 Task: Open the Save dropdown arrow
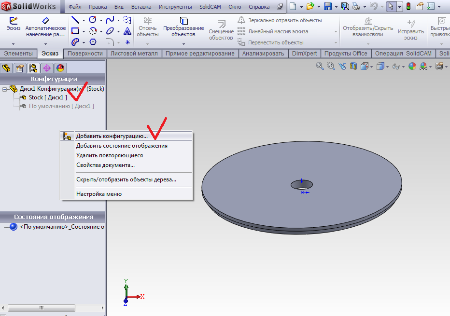(x=336, y=7)
